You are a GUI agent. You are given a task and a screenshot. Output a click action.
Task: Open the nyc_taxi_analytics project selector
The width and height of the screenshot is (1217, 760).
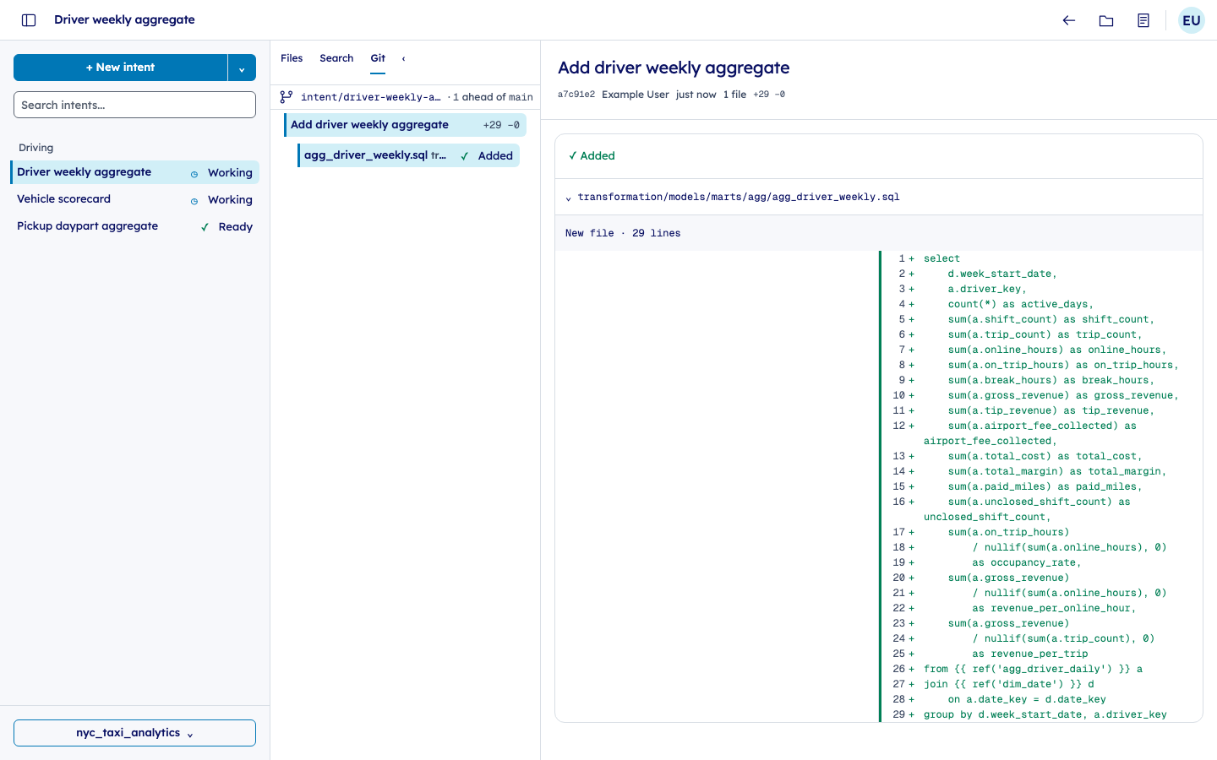[x=134, y=733]
